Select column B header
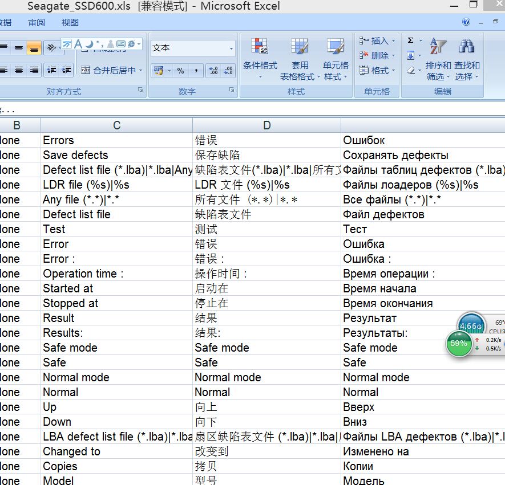The height and width of the screenshot is (485, 505). (21, 125)
